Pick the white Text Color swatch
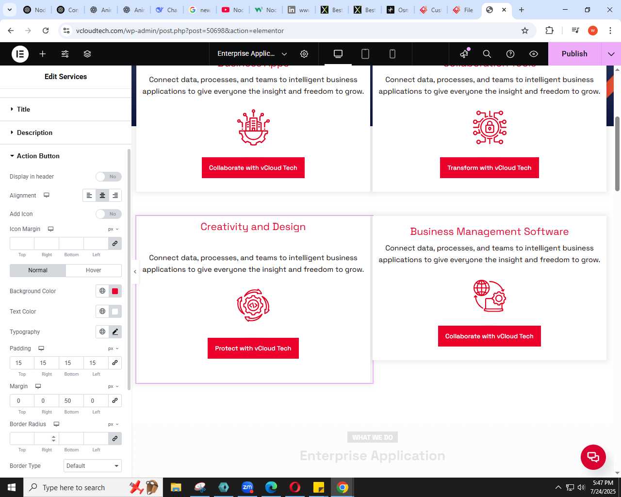This screenshot has width=621, height=497. point(115,312)
